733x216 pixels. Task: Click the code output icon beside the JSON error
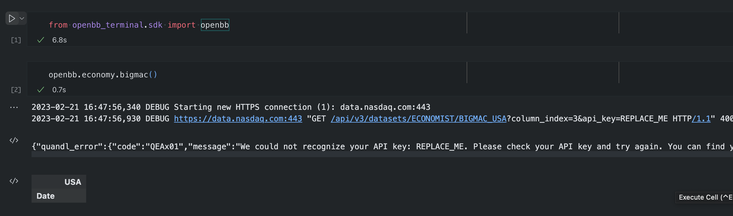[14, 140]
